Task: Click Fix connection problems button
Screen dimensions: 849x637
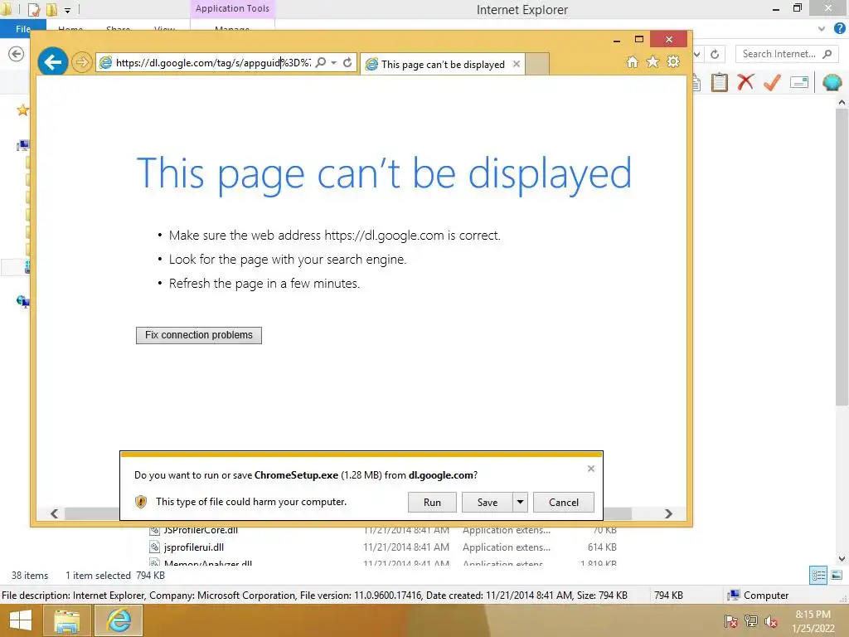Action: (199, 335)
